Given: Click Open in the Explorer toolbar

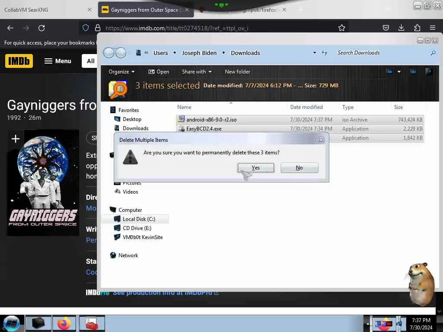Looking at the screenshot, I should [159, 72].
